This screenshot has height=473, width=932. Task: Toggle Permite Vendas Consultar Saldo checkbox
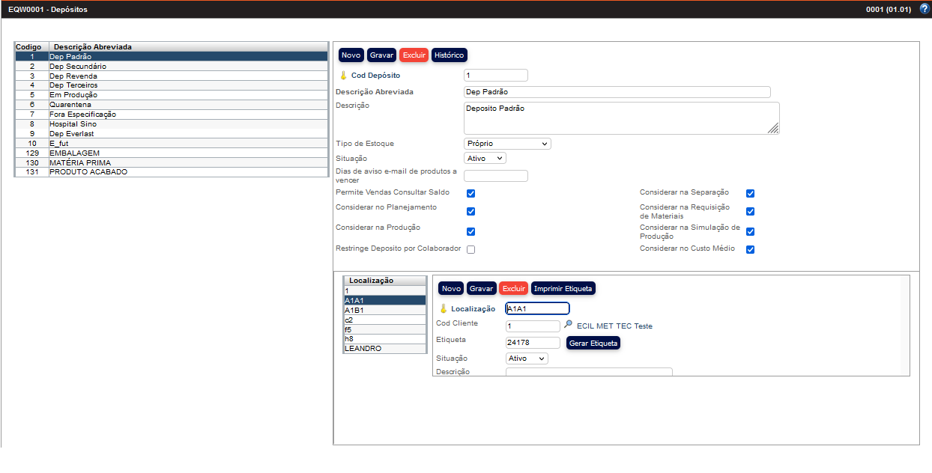pyautogui.click(x=471, y=193)
